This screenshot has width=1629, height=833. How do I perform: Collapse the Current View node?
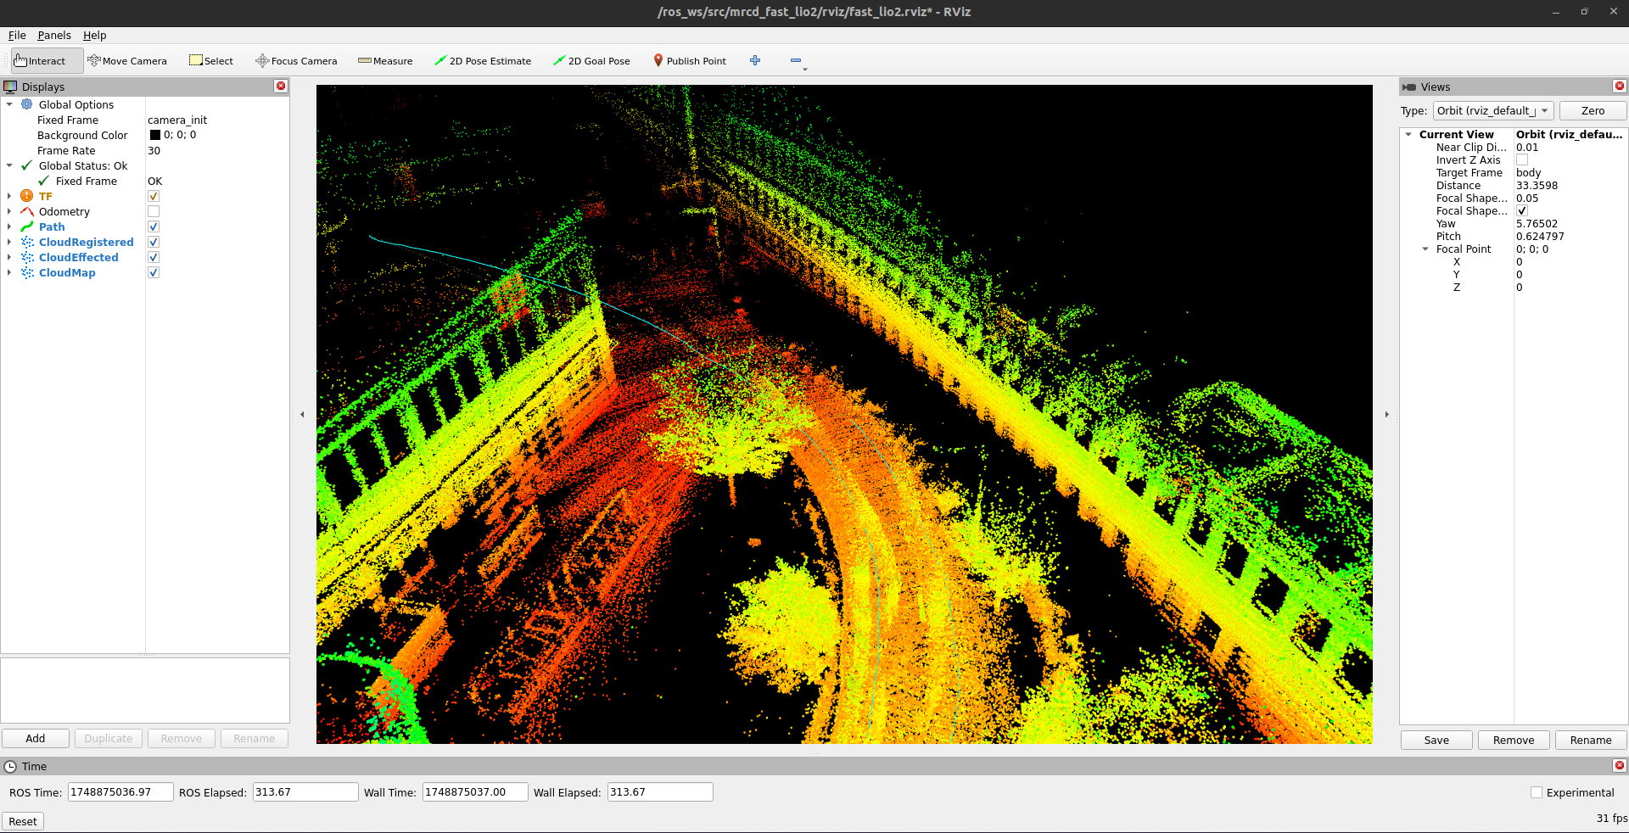pyautogui.click(x=1408, y=134)
